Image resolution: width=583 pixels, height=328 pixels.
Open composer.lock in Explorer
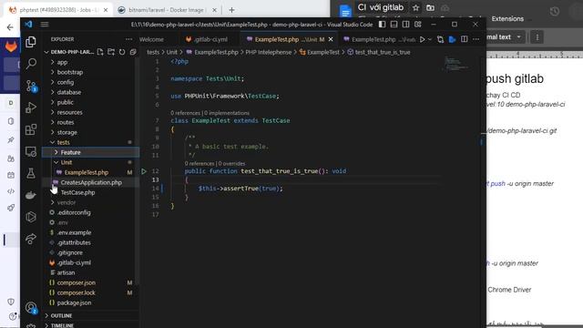click(76, 292)
